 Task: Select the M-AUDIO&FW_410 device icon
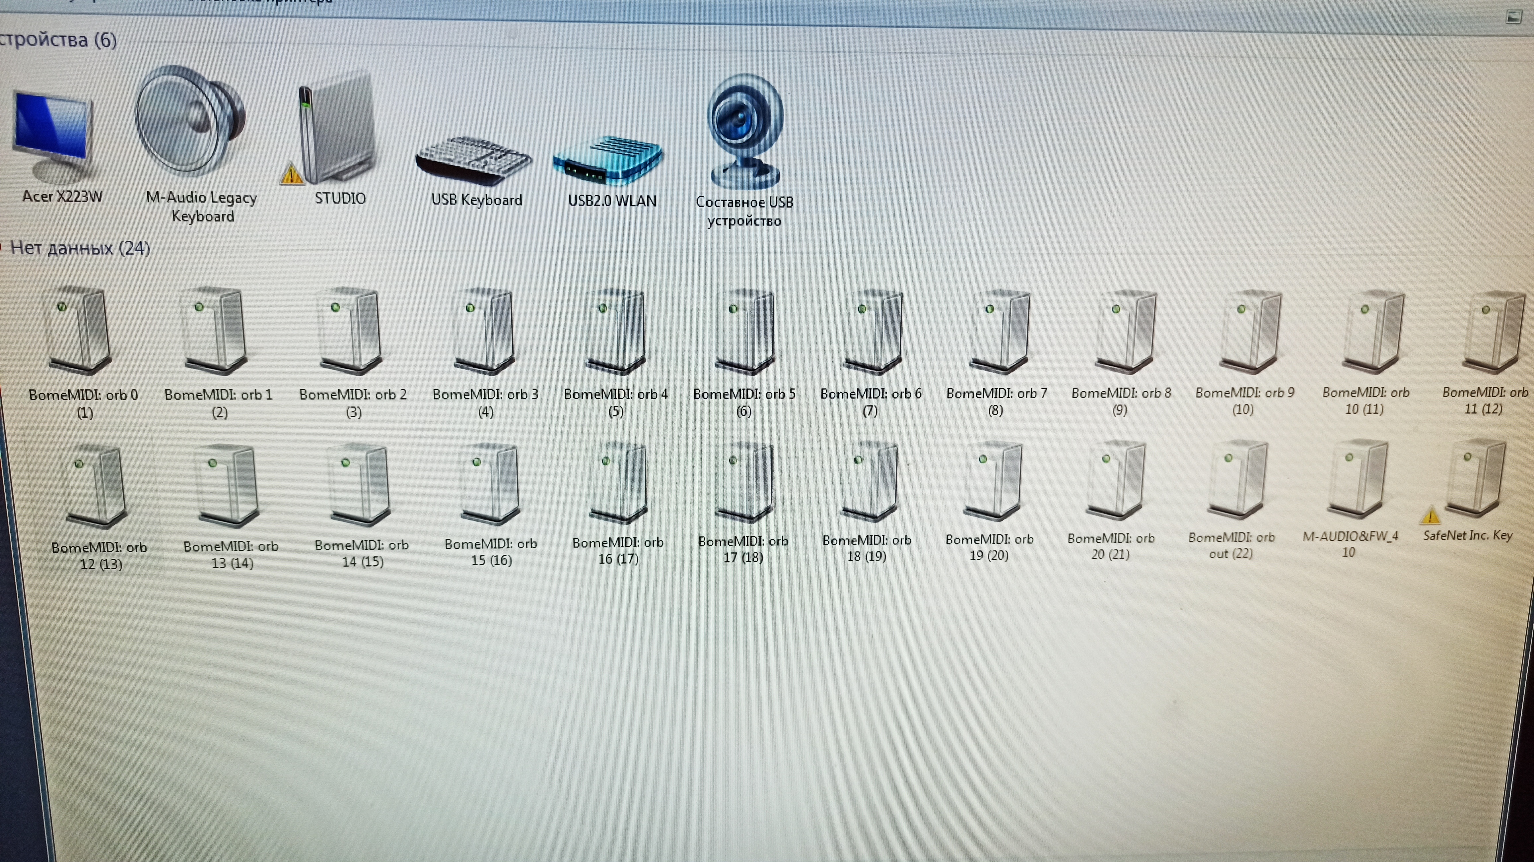1358,479
